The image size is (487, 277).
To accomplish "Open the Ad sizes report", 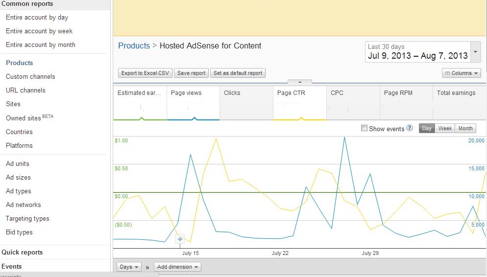I will click(18, 178).
